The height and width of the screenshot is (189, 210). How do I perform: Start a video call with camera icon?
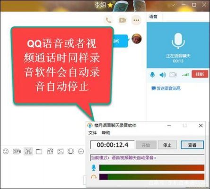pos(122,20)
